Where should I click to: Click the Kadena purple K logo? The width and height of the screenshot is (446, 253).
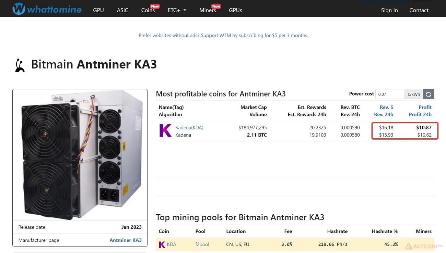pos(165,131)
